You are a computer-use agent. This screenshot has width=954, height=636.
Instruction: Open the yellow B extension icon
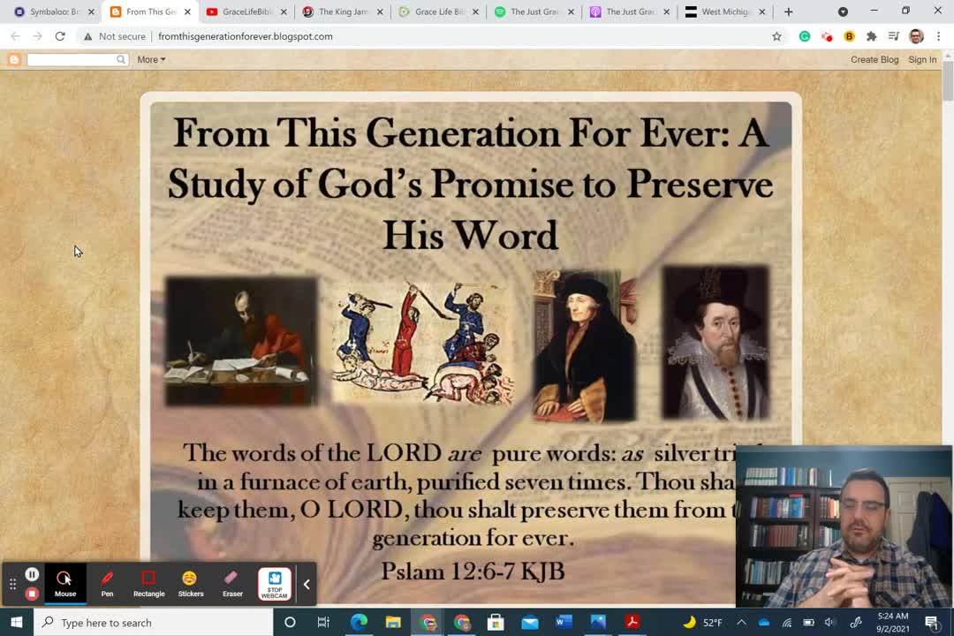pyautogui.click(x=850, y=36)
